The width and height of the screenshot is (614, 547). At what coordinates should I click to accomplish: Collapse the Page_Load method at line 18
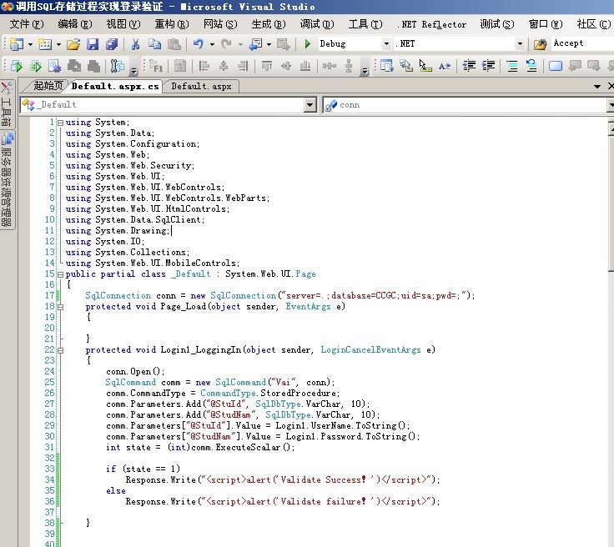pos(60,307)
